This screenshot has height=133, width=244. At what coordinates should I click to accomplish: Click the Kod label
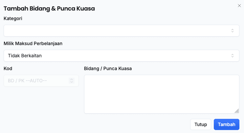coord(8,68)
